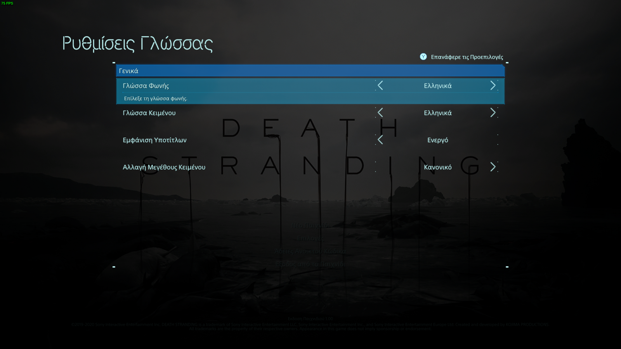Click the 75 FPS counter overlay

coord(7,3)
